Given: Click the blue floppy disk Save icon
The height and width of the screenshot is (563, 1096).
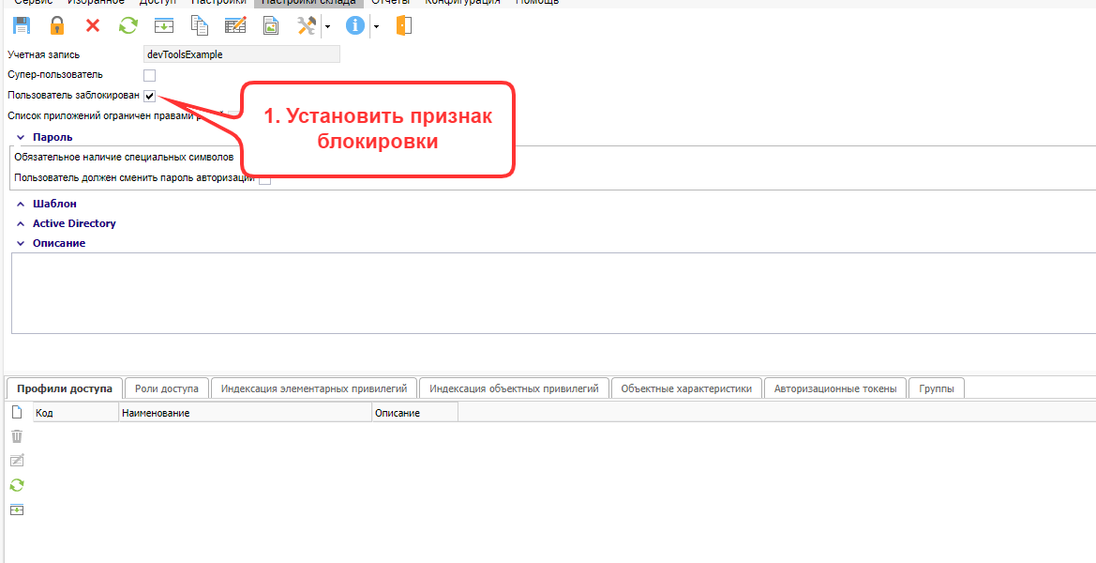Looking at the screenshot, I should [22, 26].
